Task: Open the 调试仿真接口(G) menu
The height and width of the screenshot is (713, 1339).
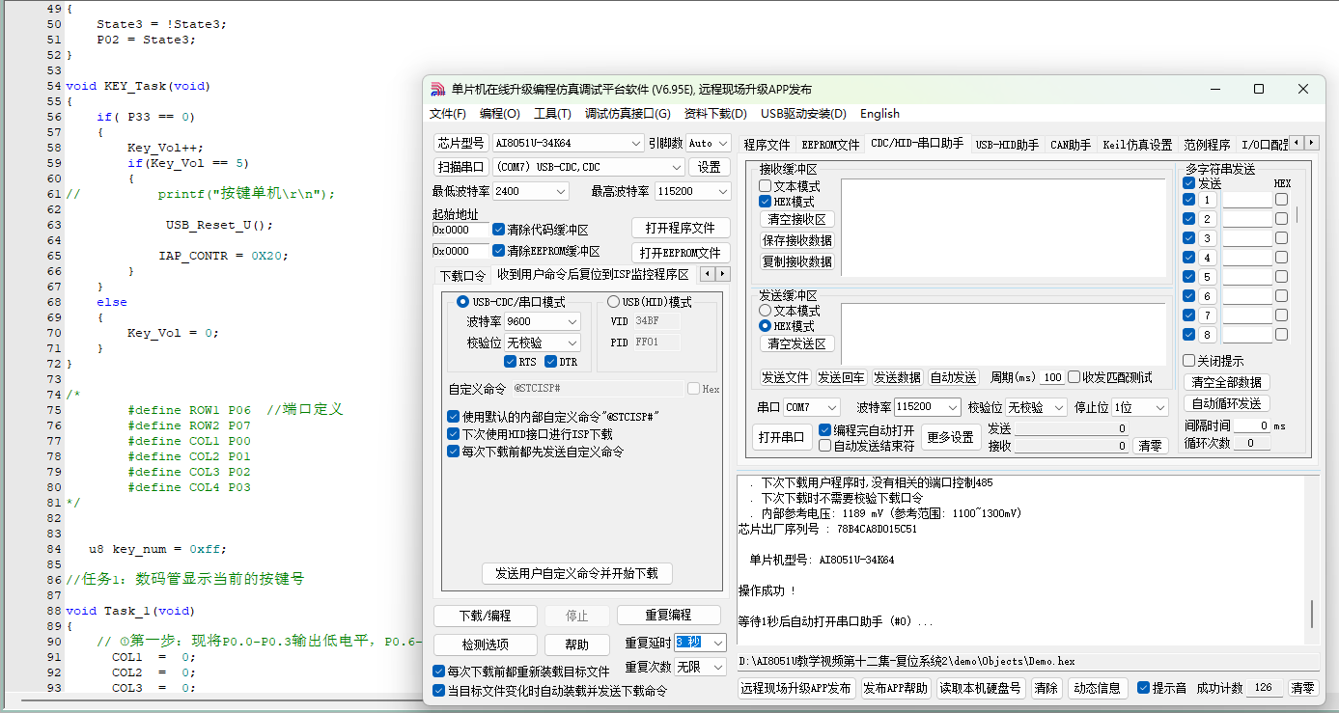Action: pos(628,114)
